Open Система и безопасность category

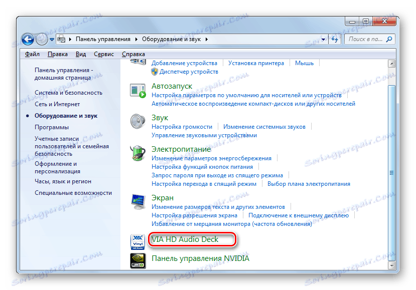(x=68, y=93)
